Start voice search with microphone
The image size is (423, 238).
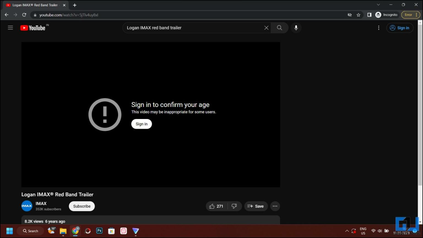[x=296, y=28]
